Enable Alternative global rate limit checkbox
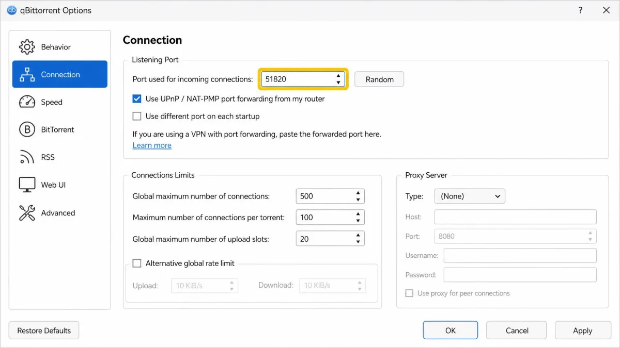 tap(137, 263)
